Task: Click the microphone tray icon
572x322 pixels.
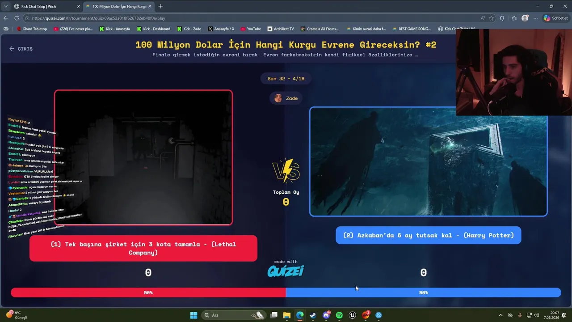Action: pos(520,315)
